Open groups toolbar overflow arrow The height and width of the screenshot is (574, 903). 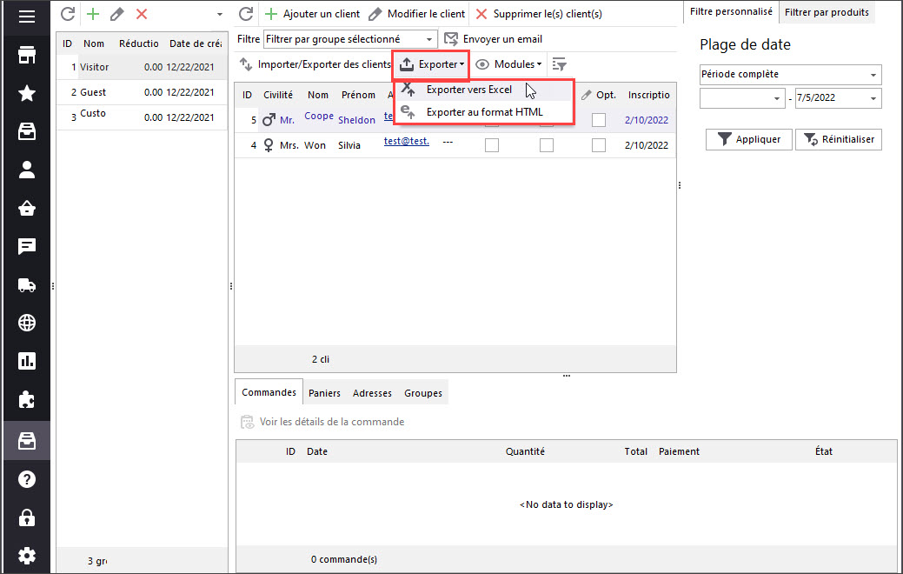[219, 15]
